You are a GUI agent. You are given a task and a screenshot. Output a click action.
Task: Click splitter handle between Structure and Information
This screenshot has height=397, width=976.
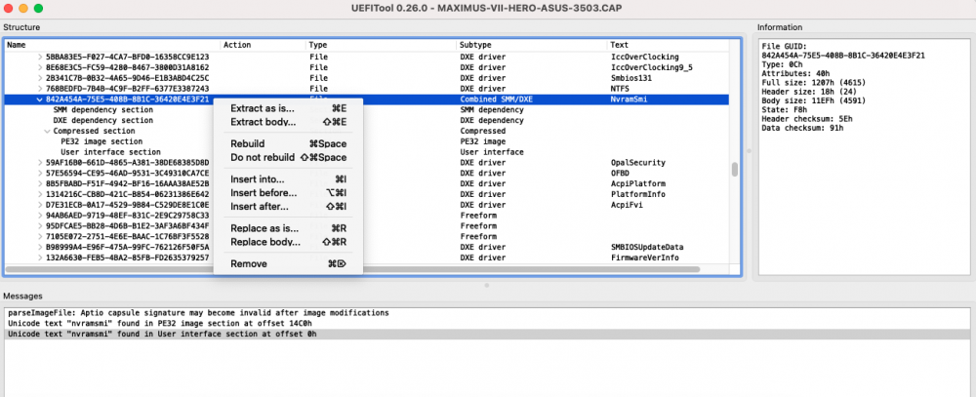750,150
